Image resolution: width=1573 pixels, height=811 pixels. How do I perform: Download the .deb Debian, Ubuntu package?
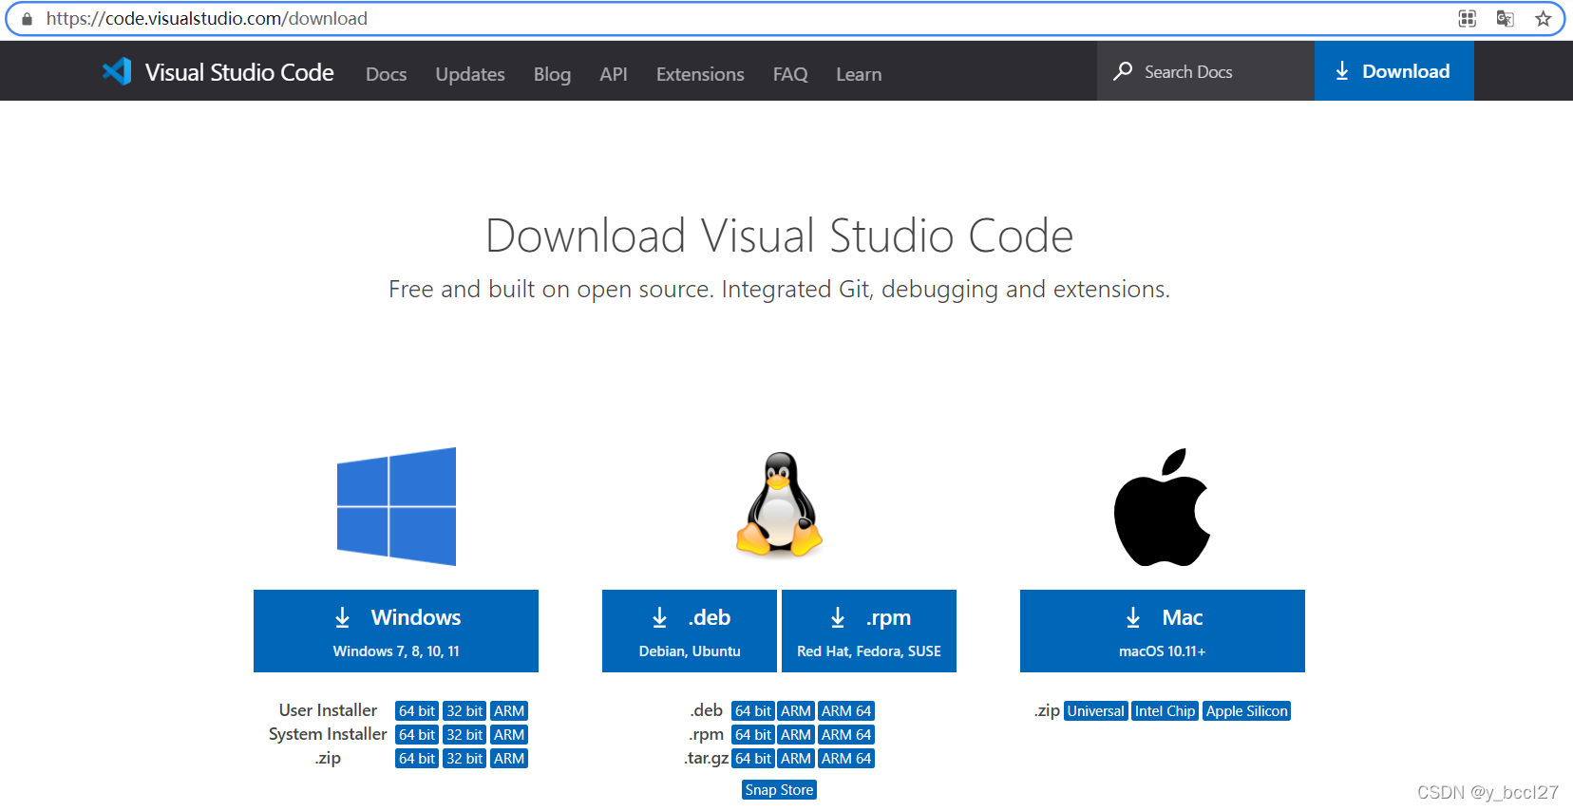690,631
